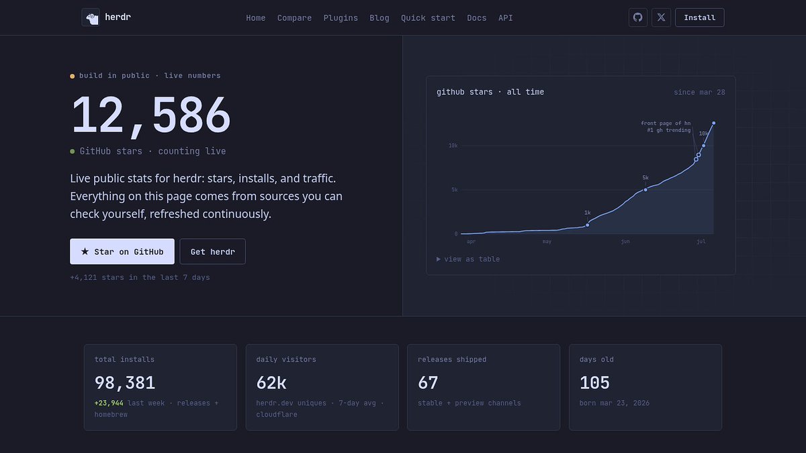Select the 1k milestone chart point
This screenshot has height=453, width=806.
(588, 224)
